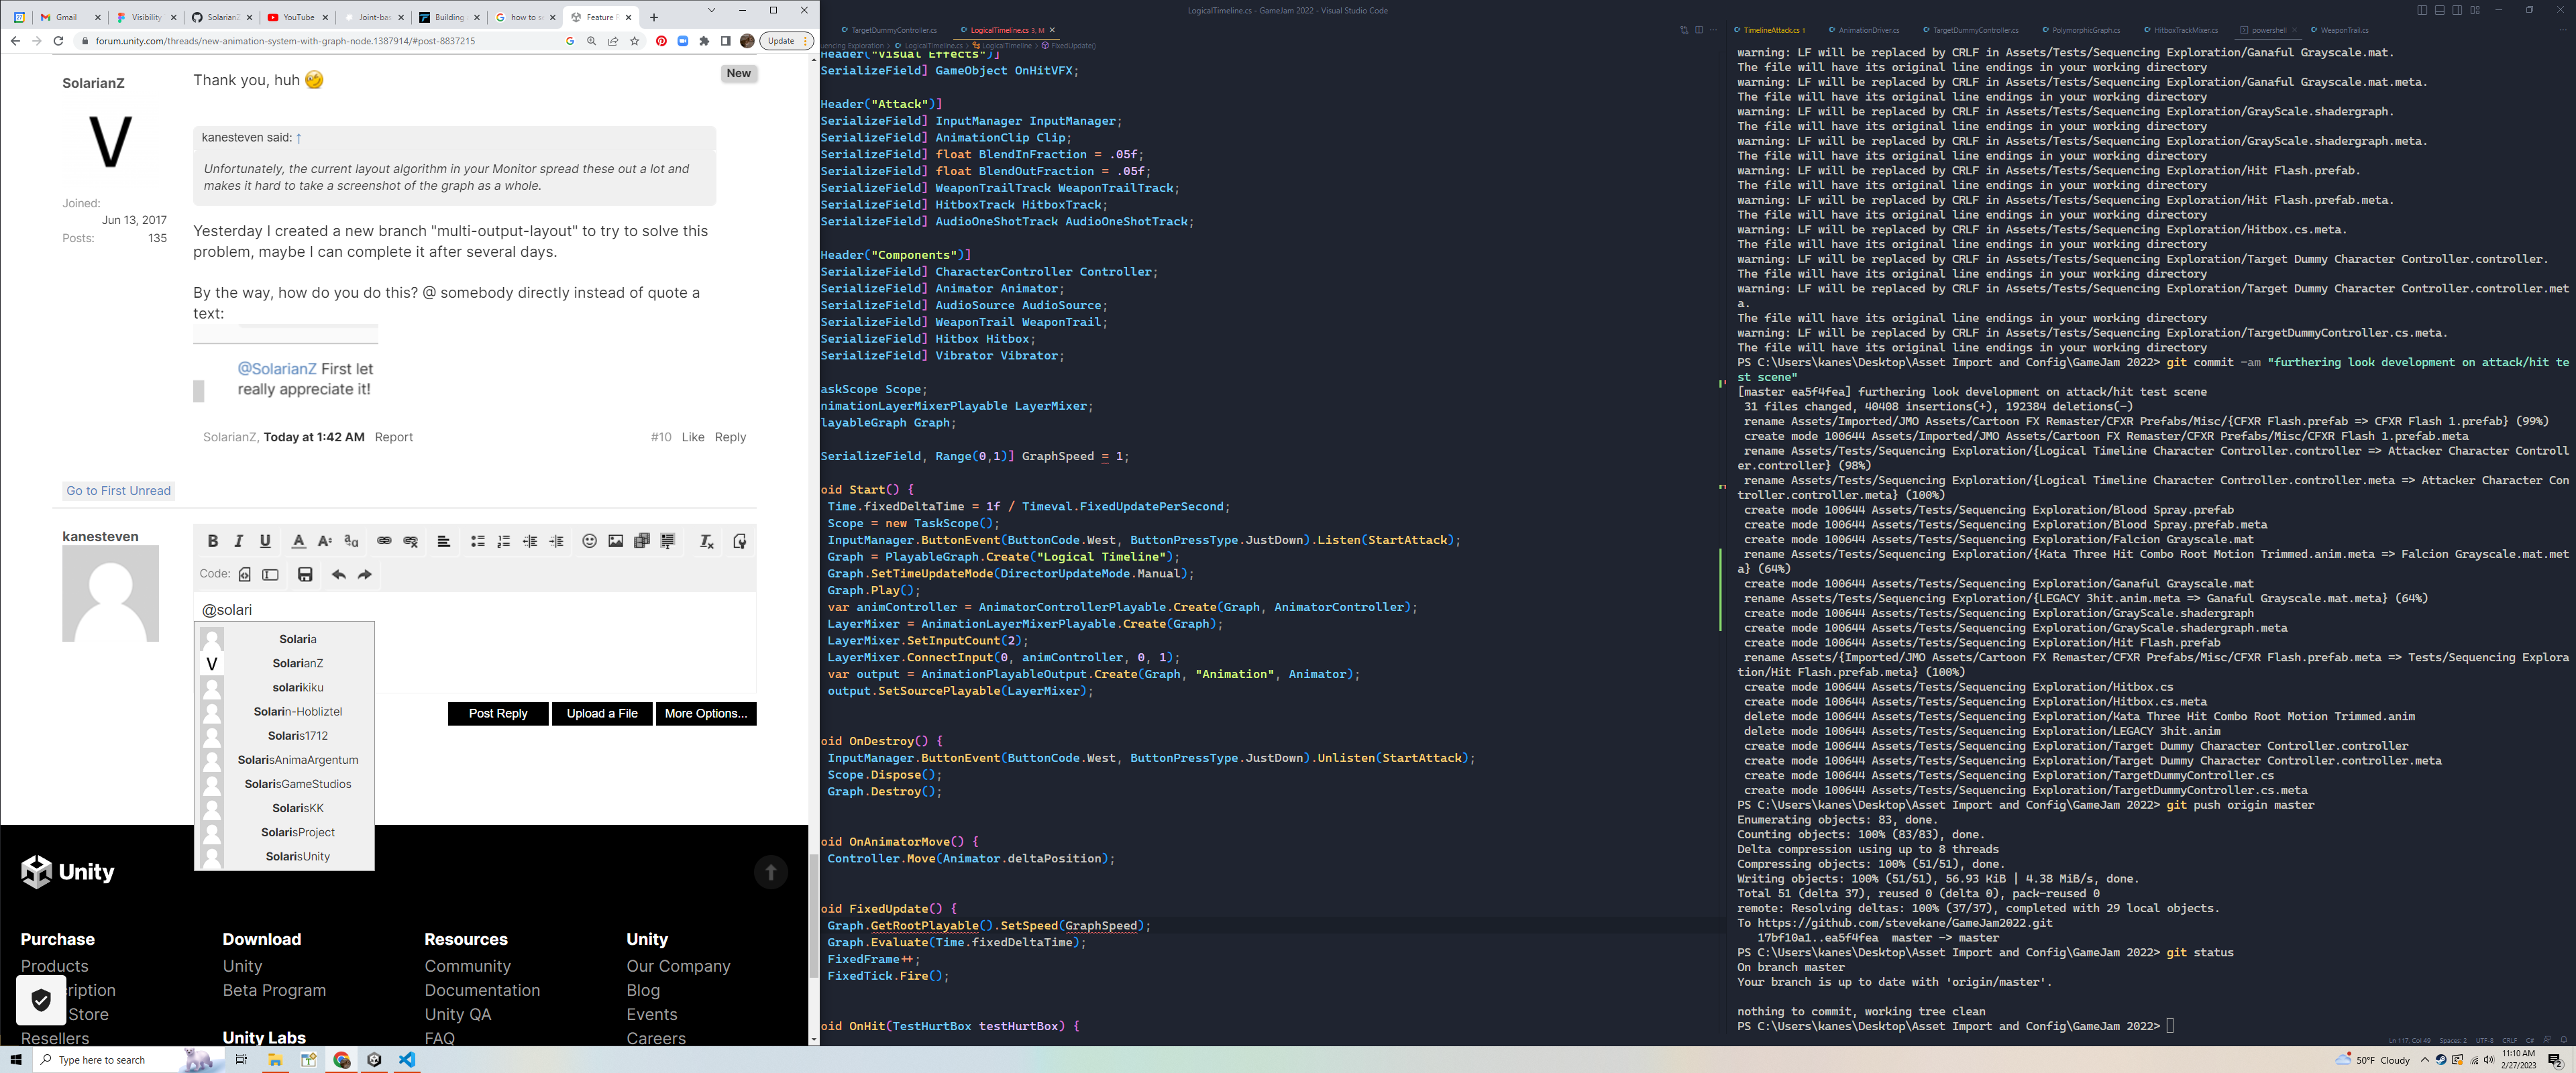Click the undo arrow in editor
This screenshot has height=1073, width=2576.
coord(339,574)
